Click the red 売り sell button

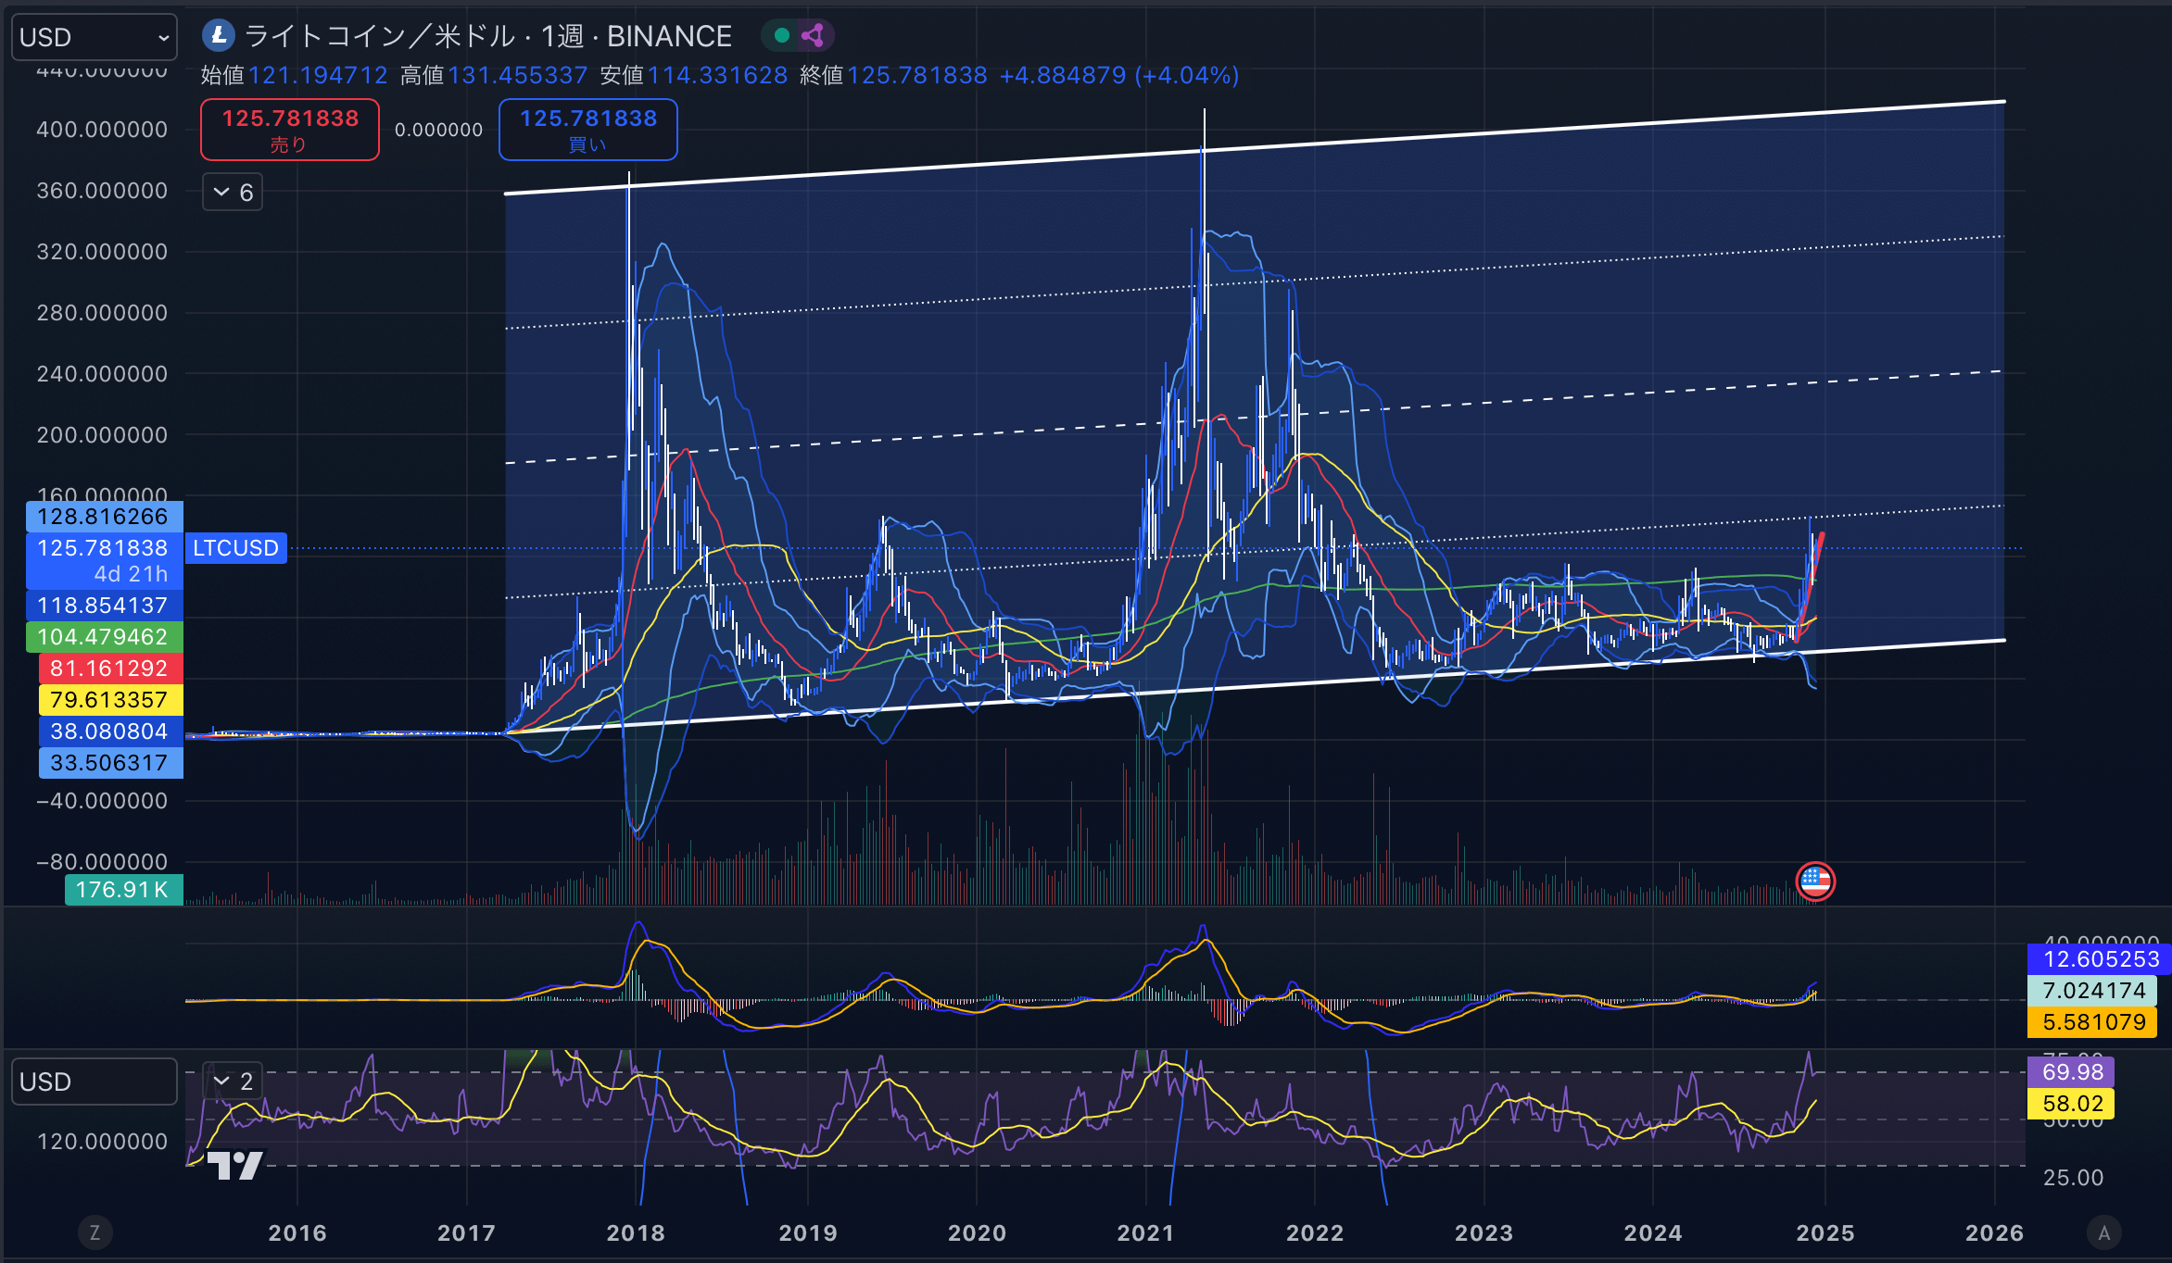click(290, 130)
